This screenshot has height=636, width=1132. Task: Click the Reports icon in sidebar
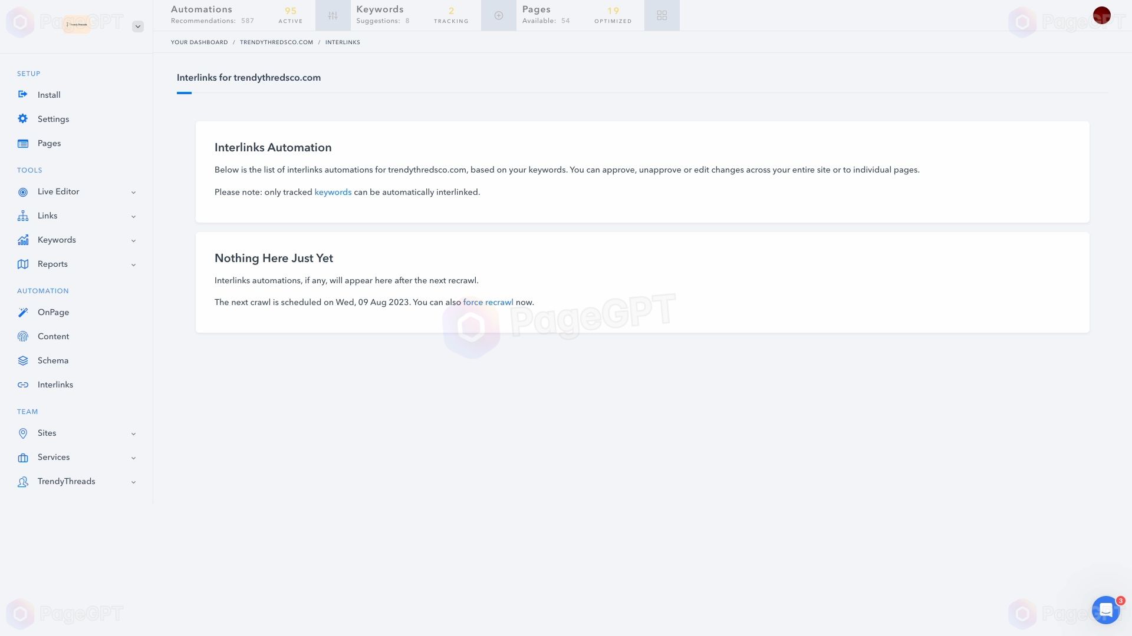(x=22, y=264)
